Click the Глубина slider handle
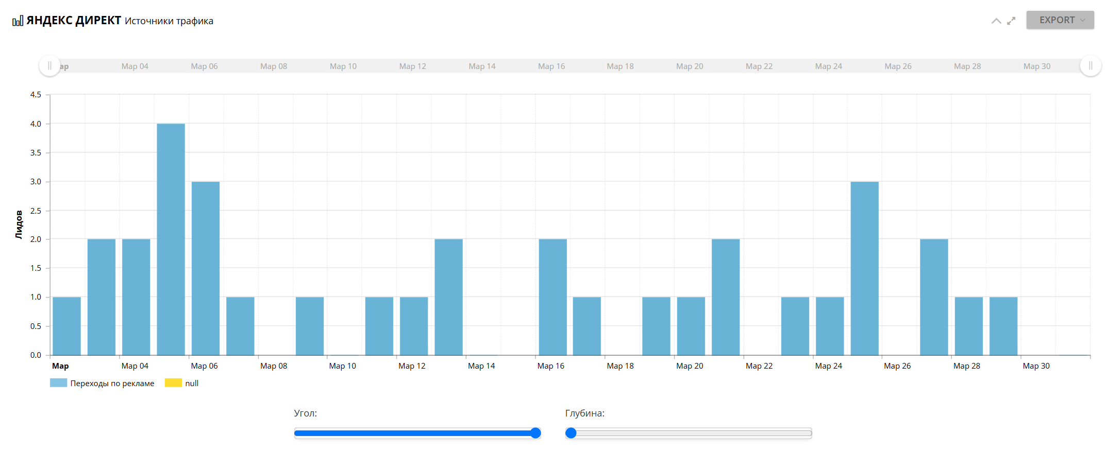The height and width of the screenshot is (469, 1106). (571, 433)
